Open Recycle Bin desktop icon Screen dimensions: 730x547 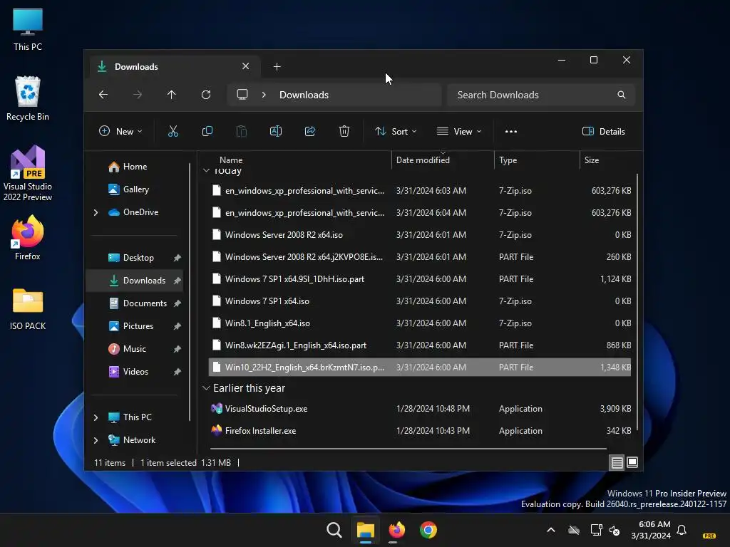[28, 98]
